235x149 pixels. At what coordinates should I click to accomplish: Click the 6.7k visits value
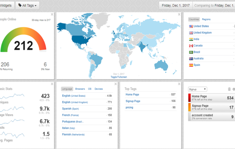coord(45,121)
